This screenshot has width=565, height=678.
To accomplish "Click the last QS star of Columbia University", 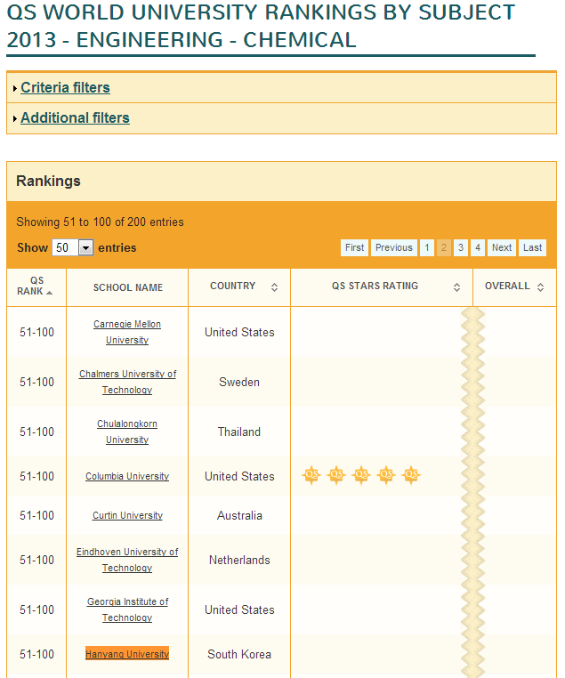I will point(410,476).
